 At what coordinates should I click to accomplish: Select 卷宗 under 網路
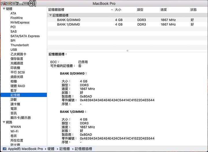click(x=14, y=136)
